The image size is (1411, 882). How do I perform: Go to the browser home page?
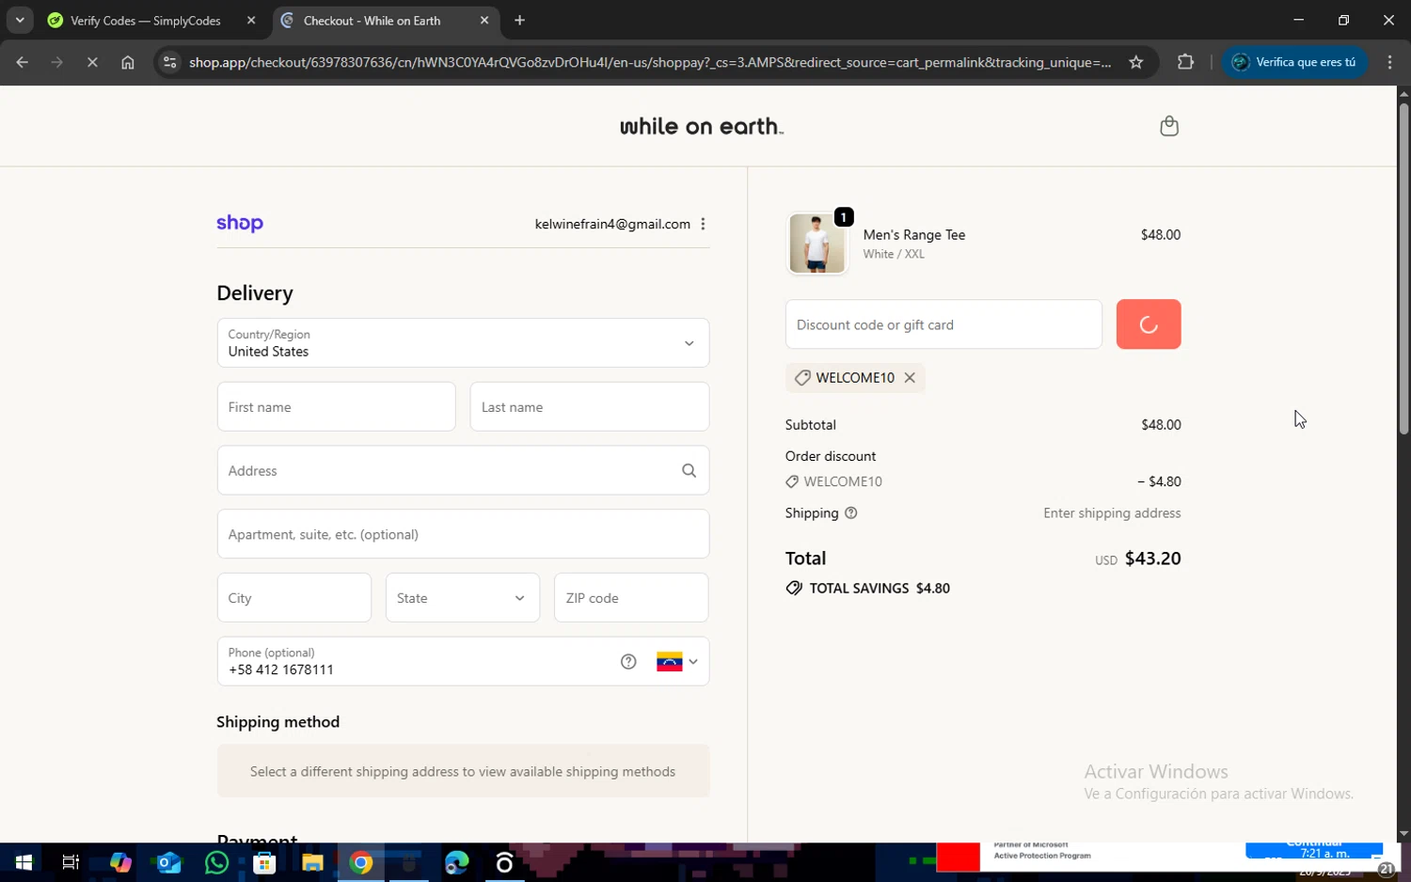coord(128,62)
